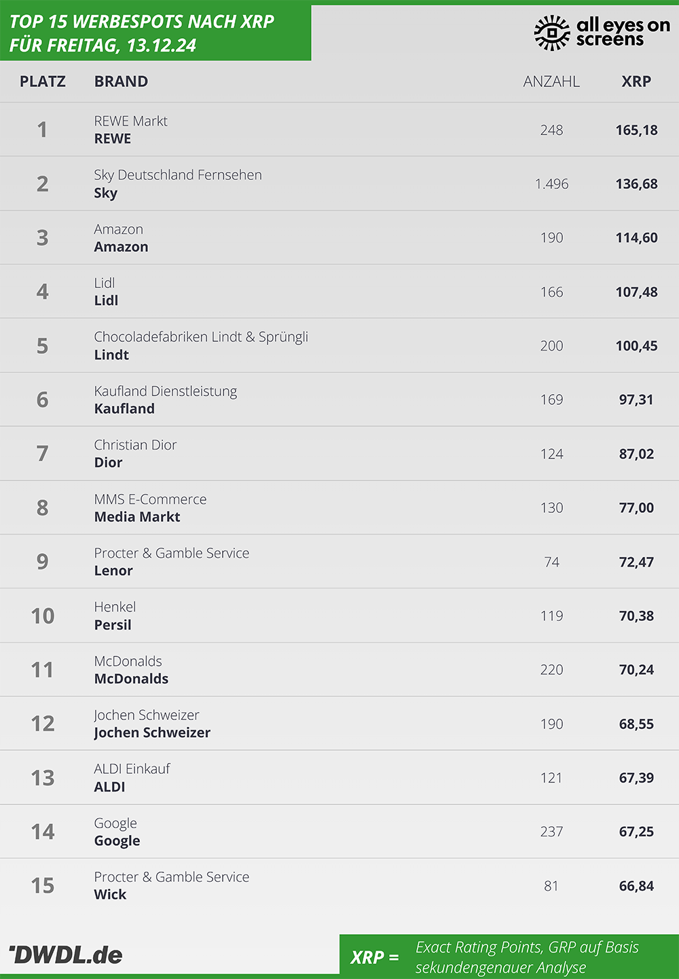Click the Kaufland brand label
The width and height of the screenshot is (679, 979).
pos(124,409)
